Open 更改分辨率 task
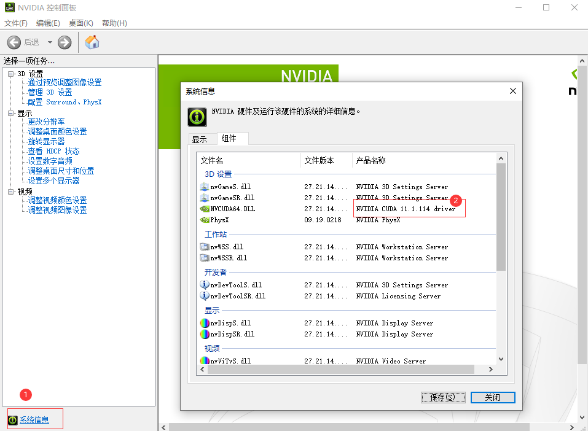 46,122
